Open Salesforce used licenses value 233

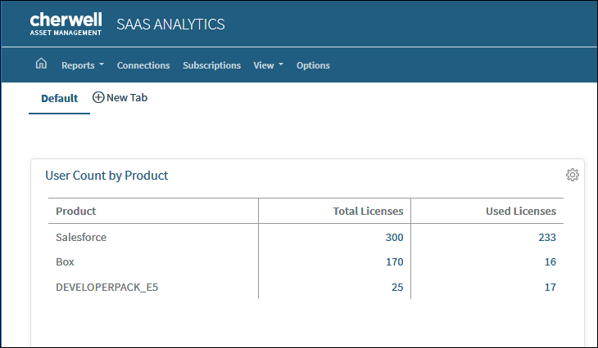(x=547, y=238)
